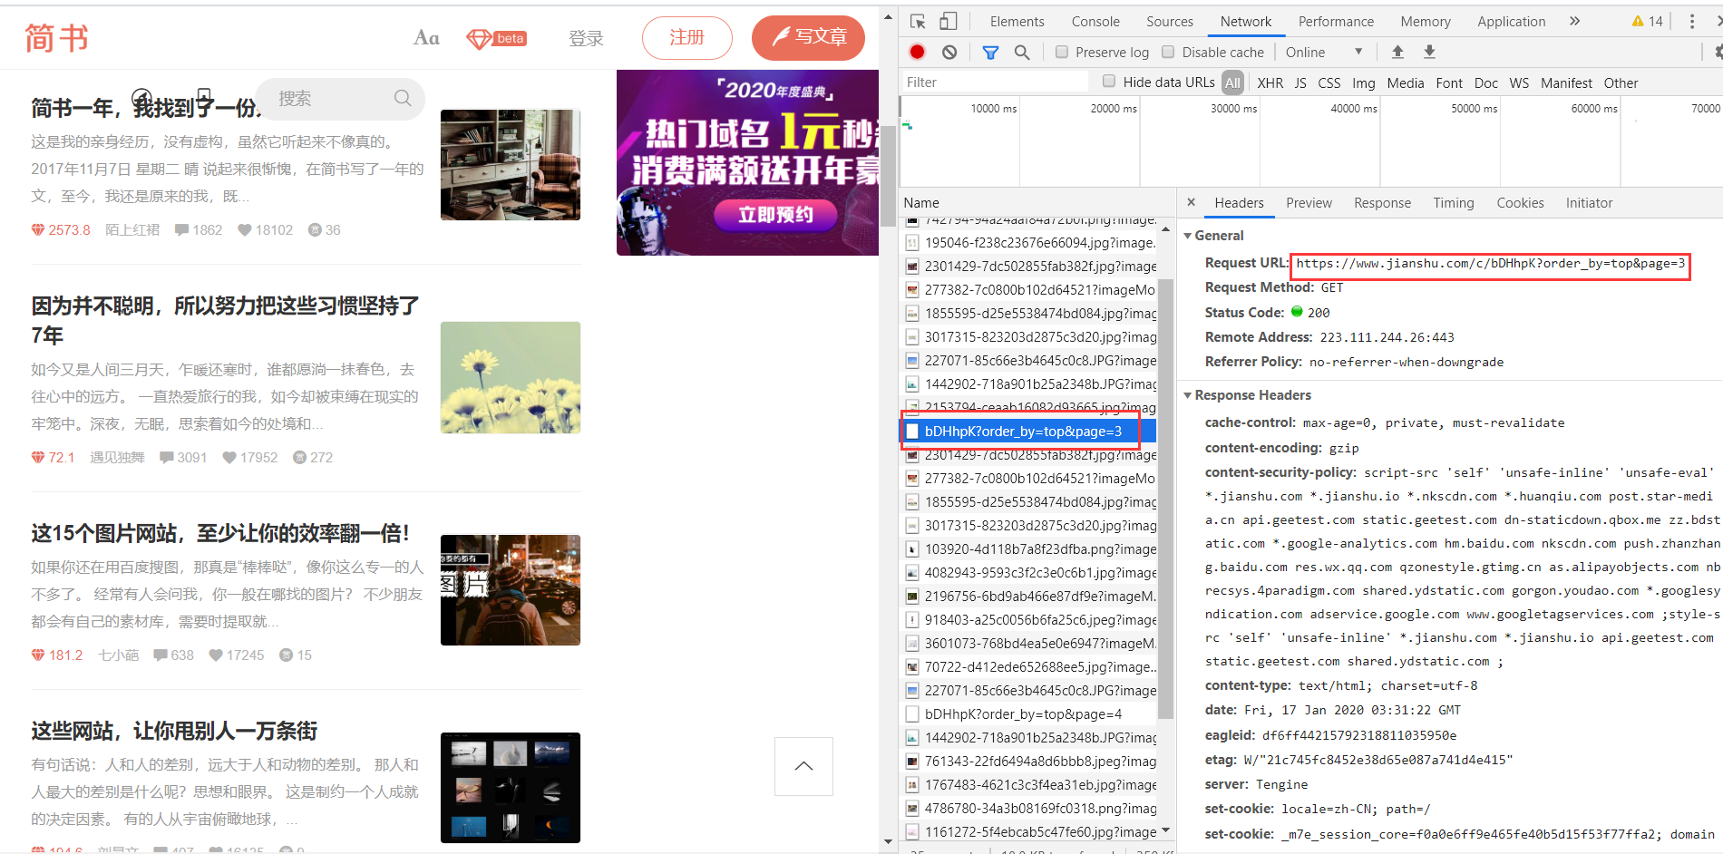
Task: Show more DevTools tabs chevron
Action: click(1574, 21)
